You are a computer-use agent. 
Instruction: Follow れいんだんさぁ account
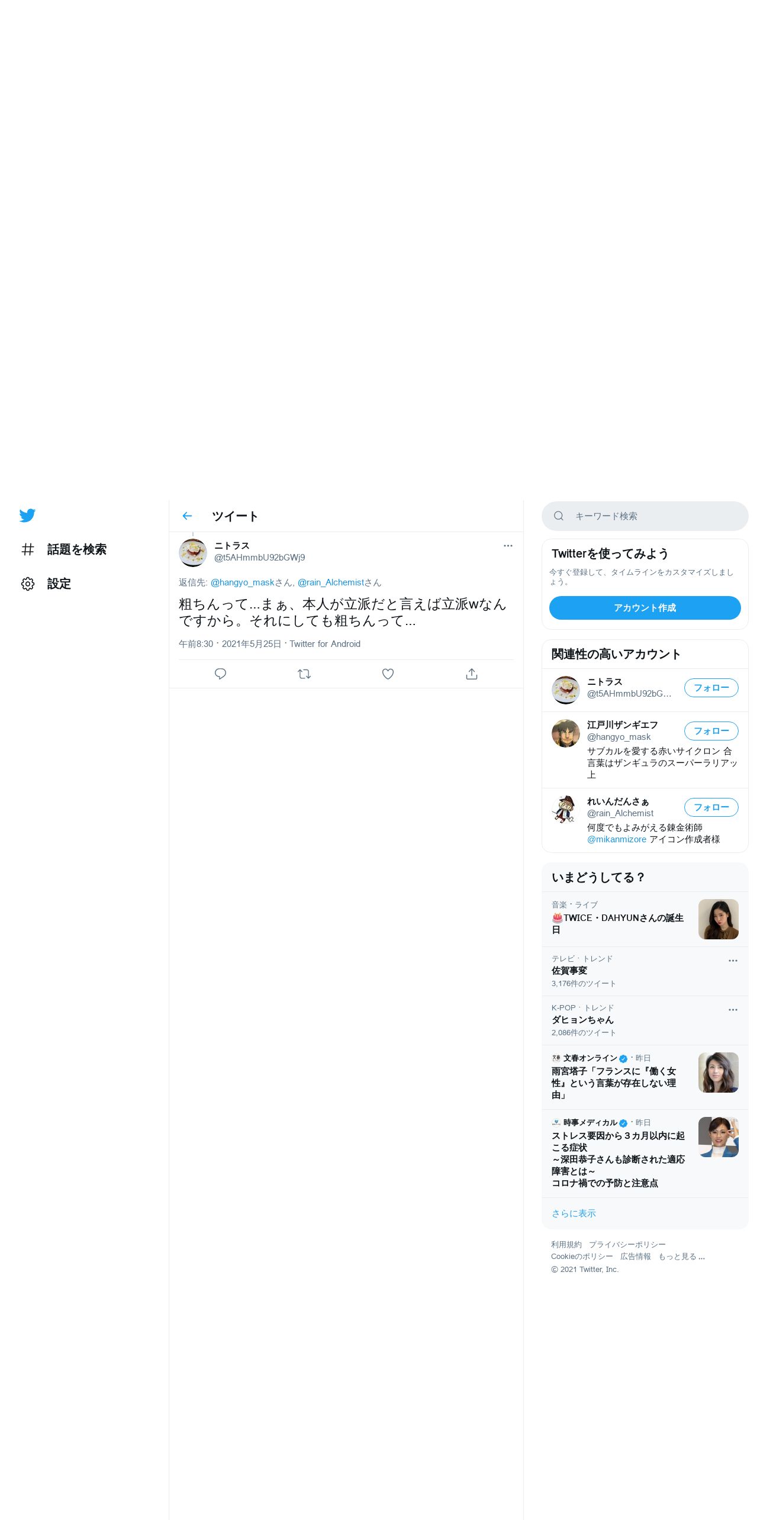(711, 807)
